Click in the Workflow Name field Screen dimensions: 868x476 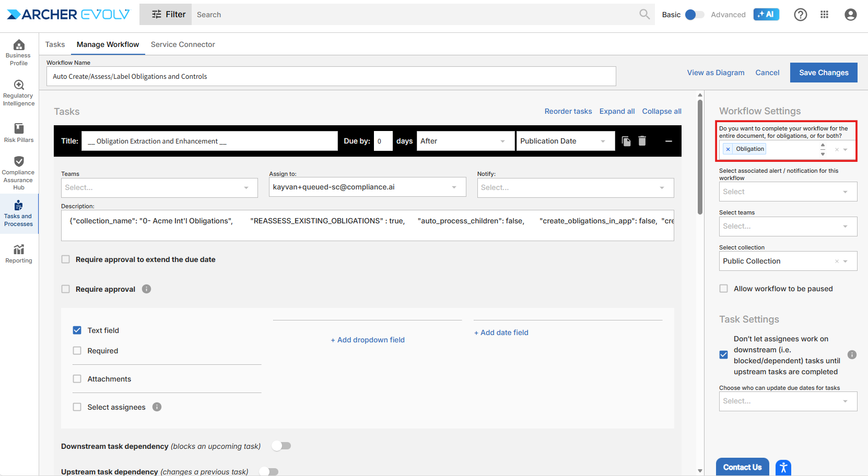tap(331, 76)
